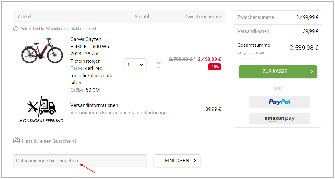Click the info icon beside the reservation notice

coord(16,28)
